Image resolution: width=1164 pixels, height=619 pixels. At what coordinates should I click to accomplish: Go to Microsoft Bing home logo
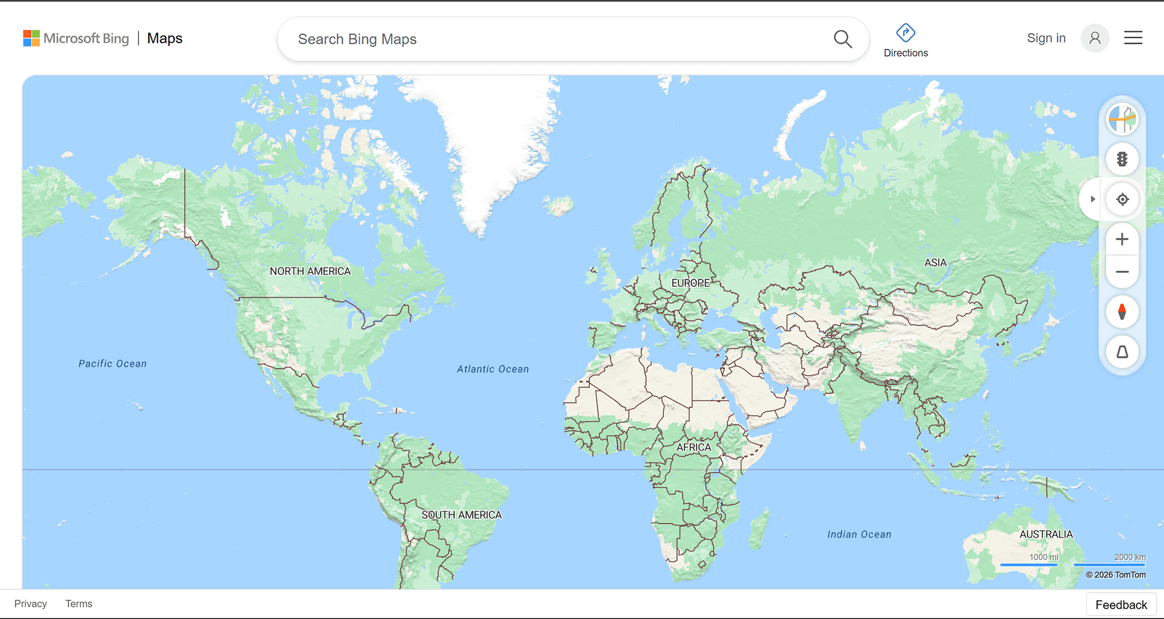(x=76, y=38)
